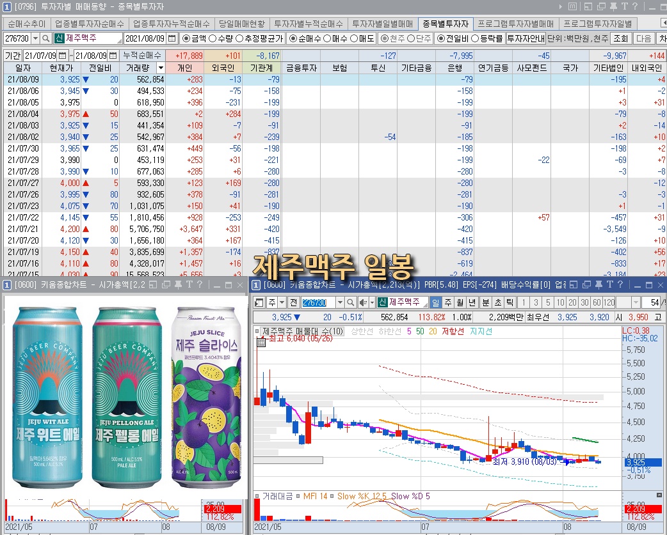
Task: Click the yellow 20 moving average legend
Action: [x=433, y=331]
